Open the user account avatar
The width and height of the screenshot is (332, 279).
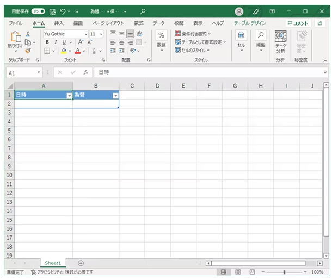tap(239, 11)
